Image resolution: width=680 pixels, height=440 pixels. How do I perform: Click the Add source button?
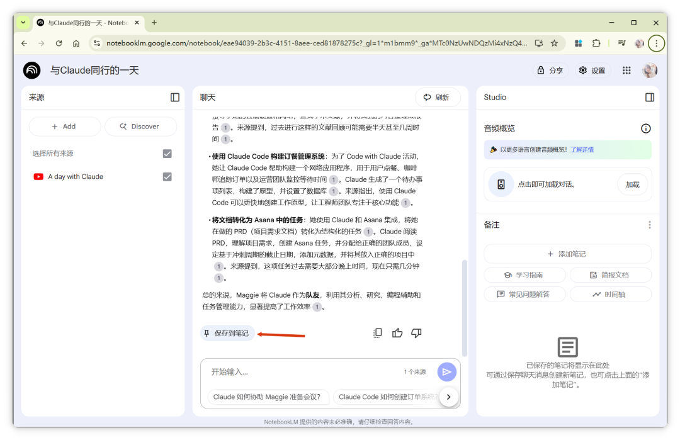65,127
